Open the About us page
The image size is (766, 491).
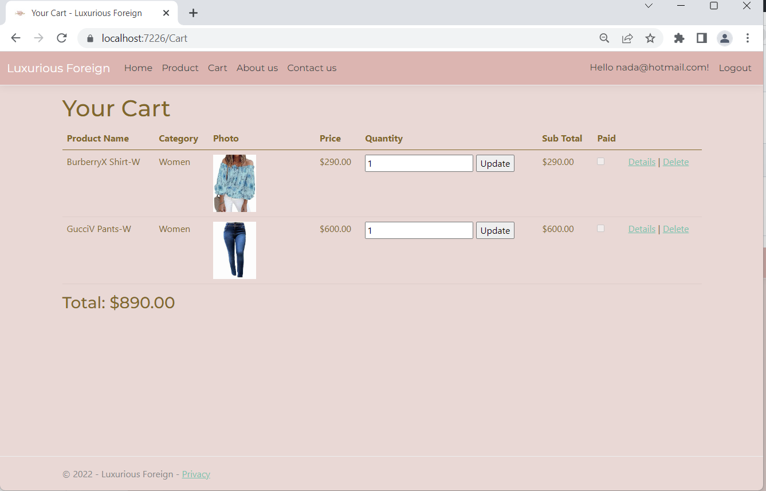(257, 68)
